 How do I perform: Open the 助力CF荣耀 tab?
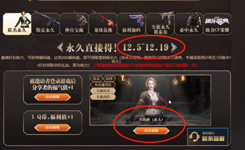coord(217,24)
